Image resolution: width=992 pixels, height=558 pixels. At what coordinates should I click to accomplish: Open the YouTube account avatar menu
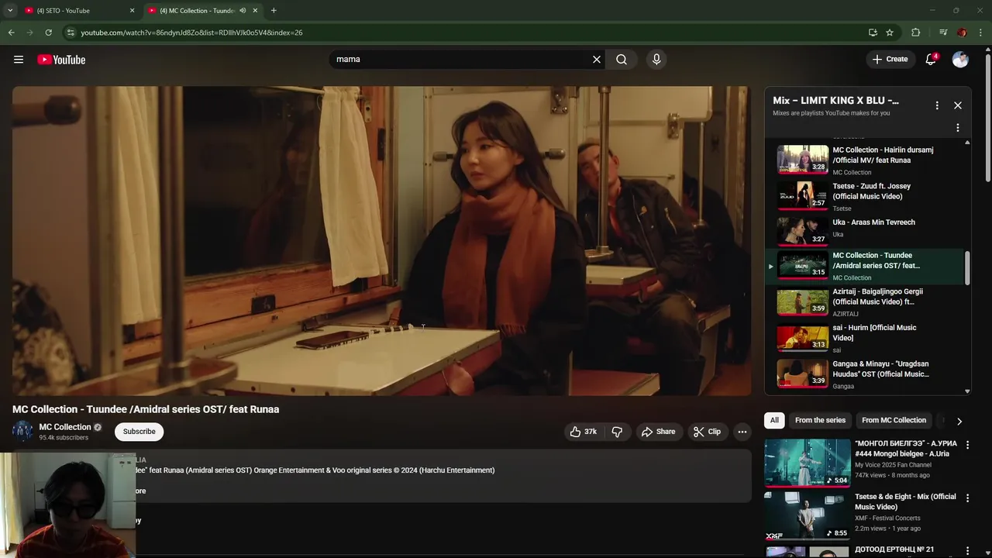tap(960, 60)
